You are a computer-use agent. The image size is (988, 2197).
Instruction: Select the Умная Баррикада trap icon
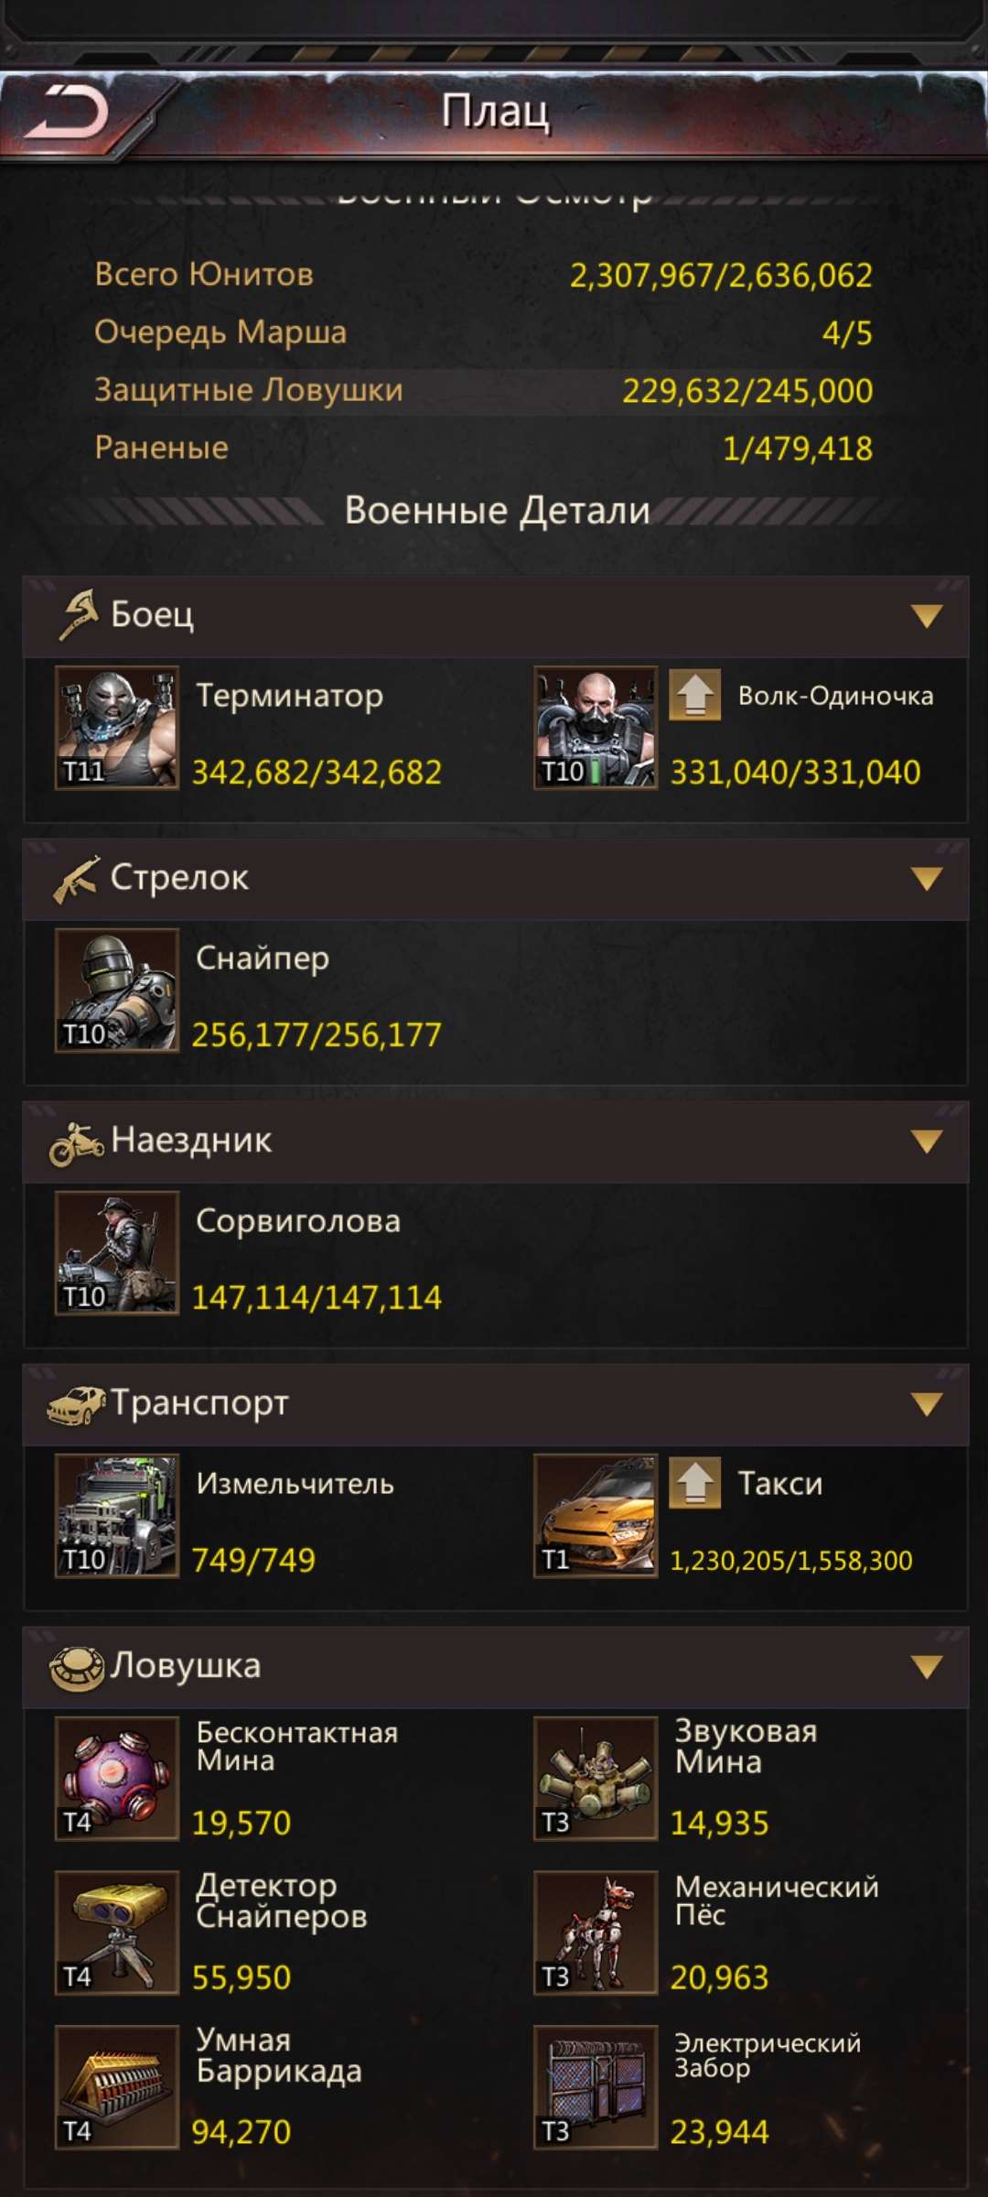point(117,2087)
